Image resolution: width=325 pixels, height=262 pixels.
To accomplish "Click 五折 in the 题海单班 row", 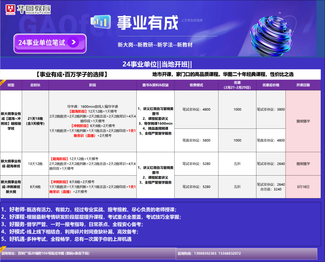I will (x=237, y=164).
